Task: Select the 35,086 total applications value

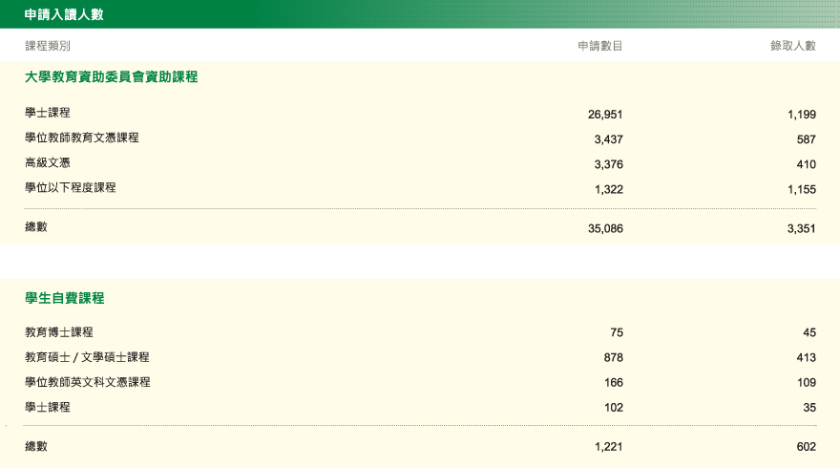Action: [605, 229]
